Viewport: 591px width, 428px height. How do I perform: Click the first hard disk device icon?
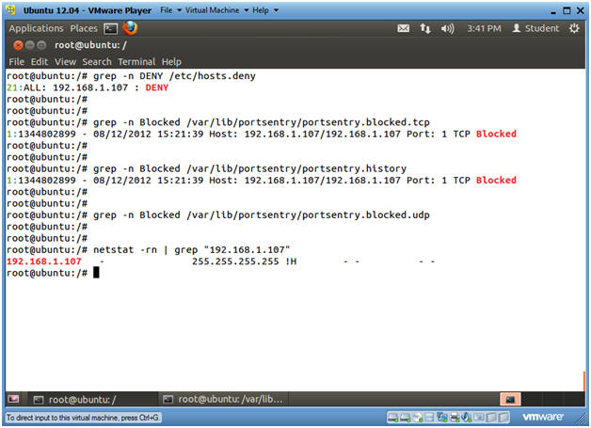tap(392, 418)
